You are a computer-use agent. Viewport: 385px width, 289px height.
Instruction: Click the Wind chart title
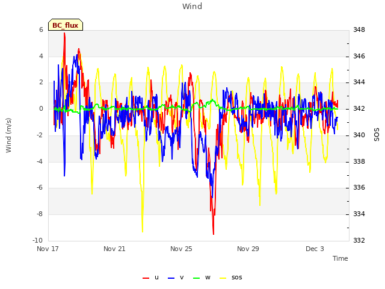(192, 6)
